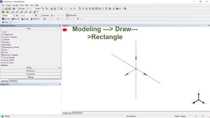Expand the Modify toolbox

coord(29,68)
